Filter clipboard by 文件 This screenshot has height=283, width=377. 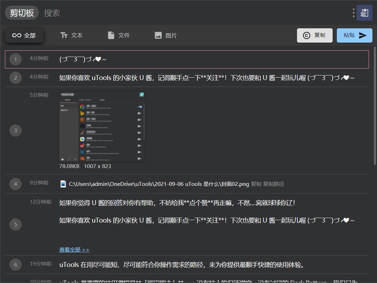[119, 35]
